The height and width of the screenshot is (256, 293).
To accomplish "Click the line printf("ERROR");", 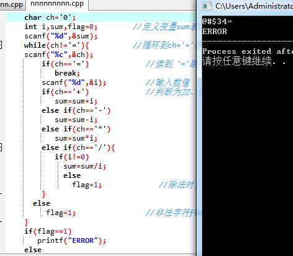I will pos(71,241).
